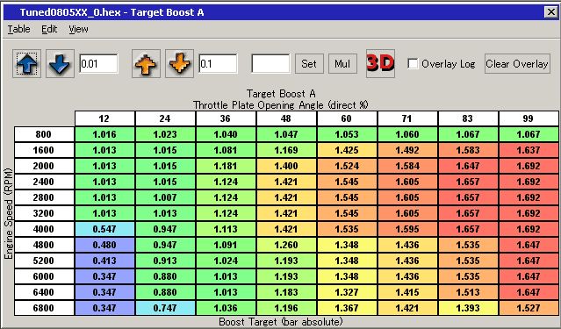Image resolution: width=561 pixels, height=329 pixels.
Task: Click the orange up arrow coarse increment icon
Action: click(x=146, y=64)
